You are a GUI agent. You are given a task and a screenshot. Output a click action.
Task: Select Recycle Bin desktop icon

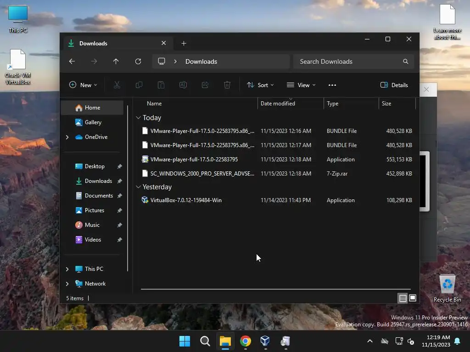447,289
